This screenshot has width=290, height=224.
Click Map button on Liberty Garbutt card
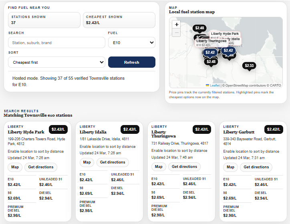click(230, 167)
